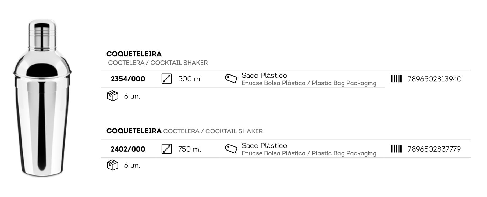
Task: Click the 6 un. text under 2402/000
Action: click(x=132, y=166)
